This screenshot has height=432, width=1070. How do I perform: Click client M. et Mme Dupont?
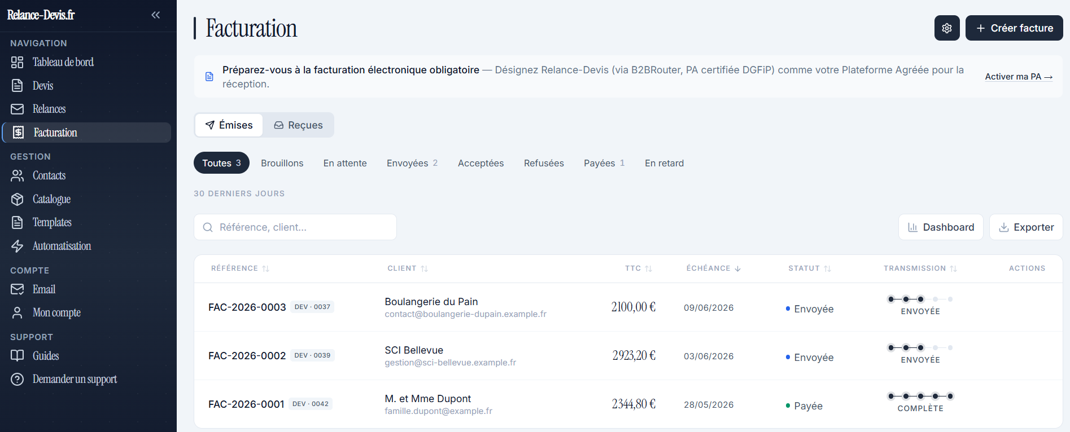pyautogui.click(x=428, y=399)
